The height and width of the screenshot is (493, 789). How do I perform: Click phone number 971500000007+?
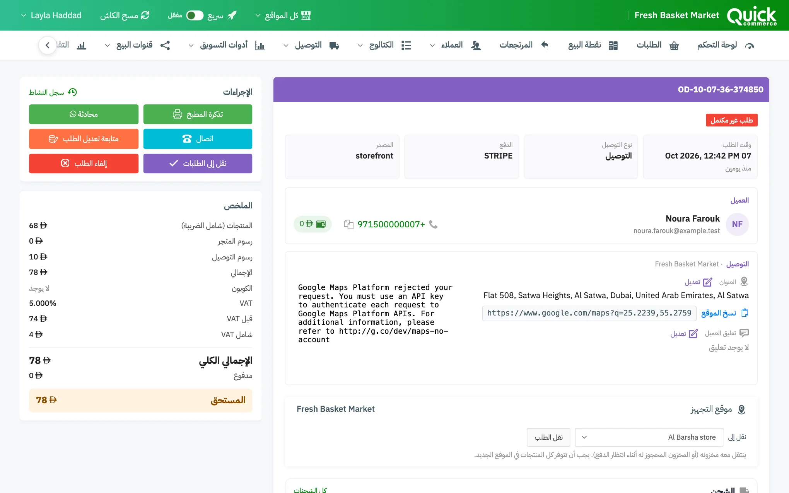[x=391, y=224]
